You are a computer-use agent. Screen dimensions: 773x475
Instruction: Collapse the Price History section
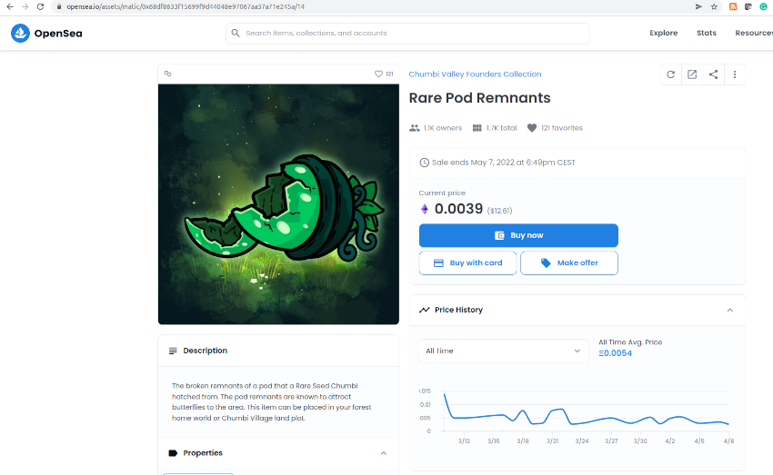730,310
